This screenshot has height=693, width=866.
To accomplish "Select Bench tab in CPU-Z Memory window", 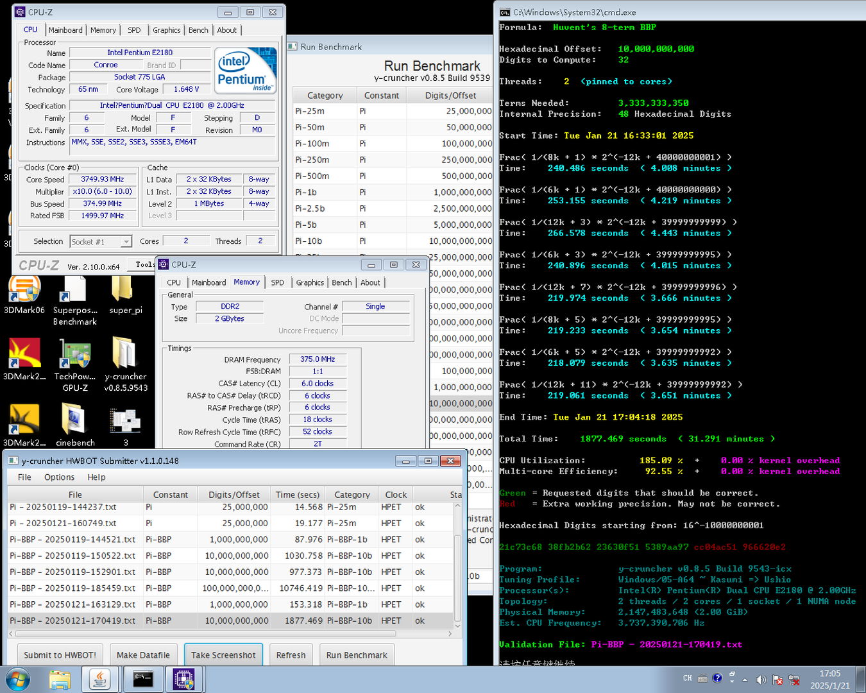I will (341, 282).
